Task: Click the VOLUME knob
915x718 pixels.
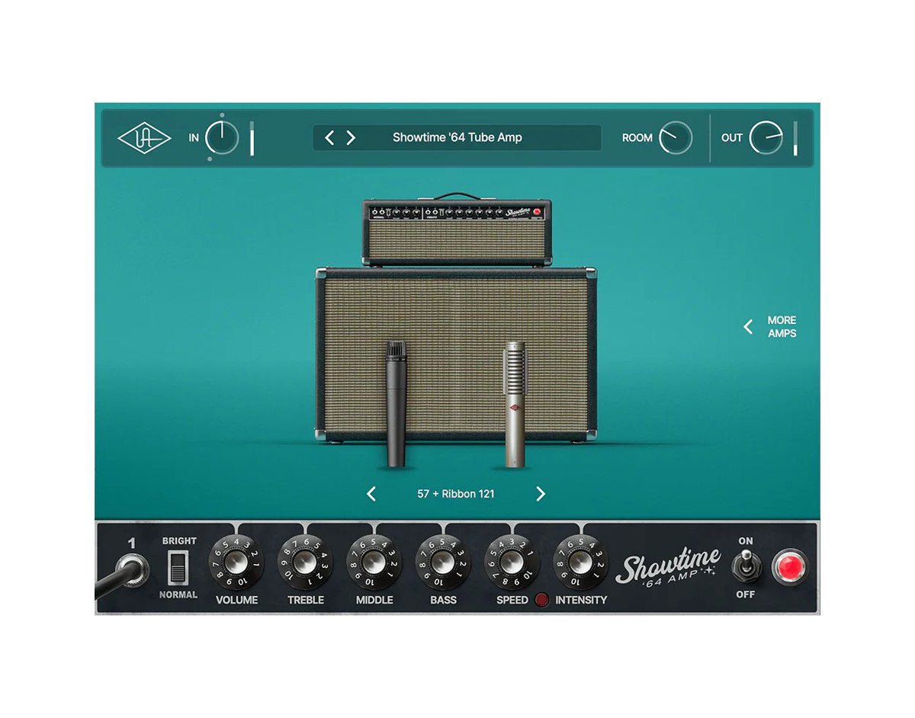Action: coord(236,563)
